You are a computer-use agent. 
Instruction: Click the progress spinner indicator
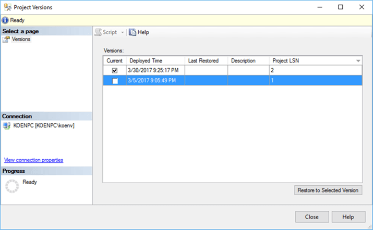(x=12, y=186)
